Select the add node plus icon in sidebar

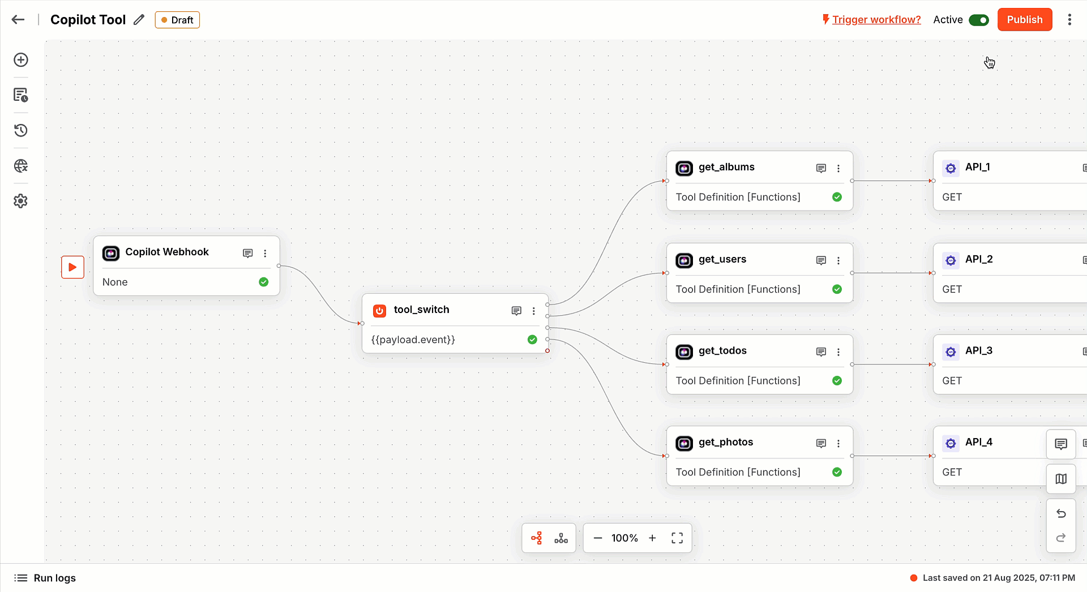point(21,59)
